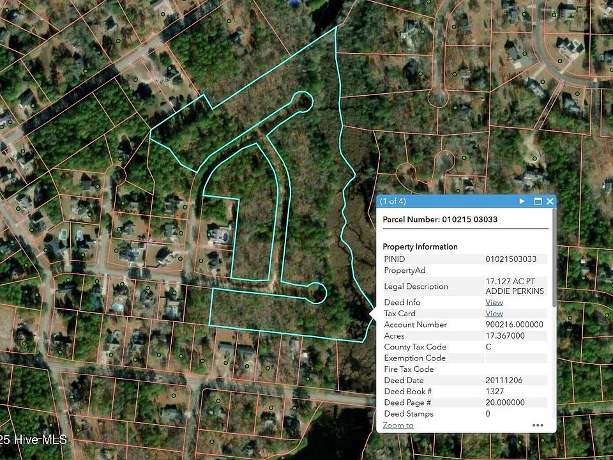Open the Tax Card View link
613x460 pixels.
494,314
